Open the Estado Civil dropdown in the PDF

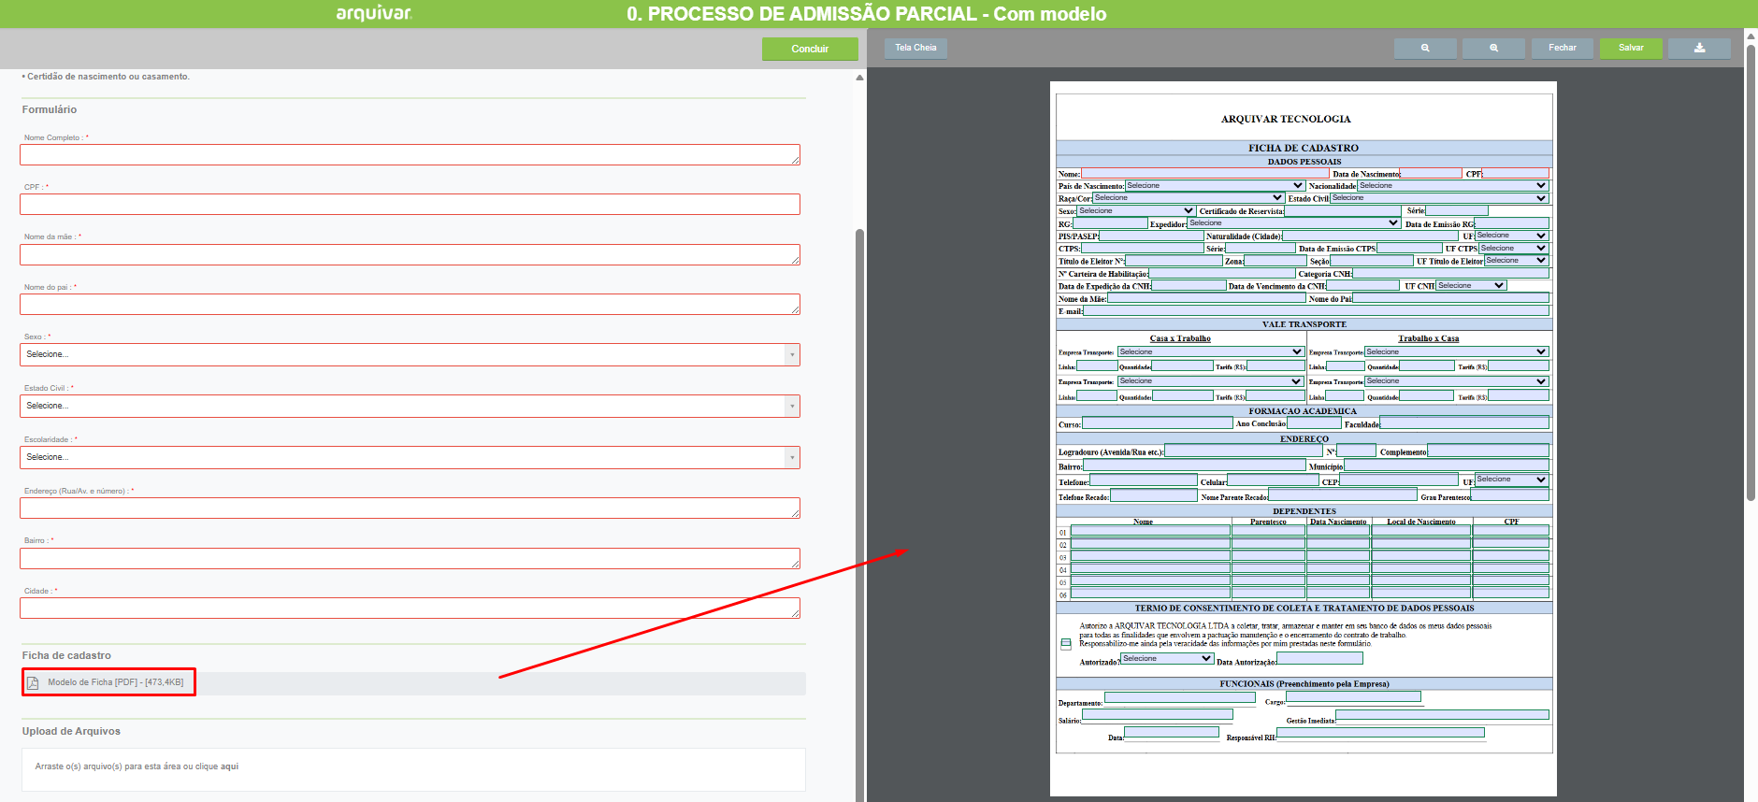(1439, 198)
